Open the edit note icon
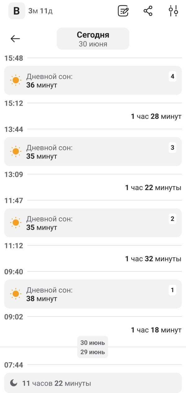 (x=123, y=11)
